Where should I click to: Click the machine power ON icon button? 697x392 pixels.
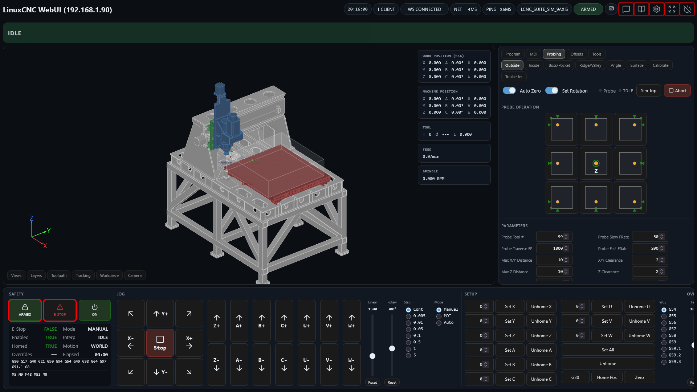click(x=95, y=310)
